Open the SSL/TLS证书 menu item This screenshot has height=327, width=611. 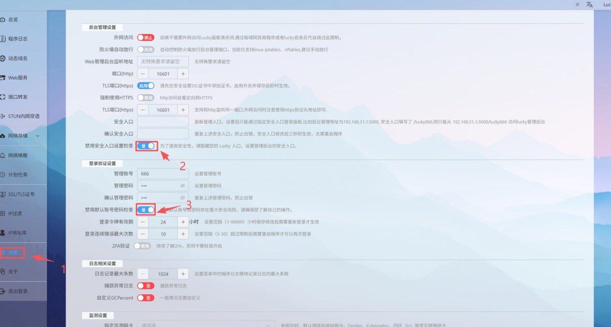21,194
